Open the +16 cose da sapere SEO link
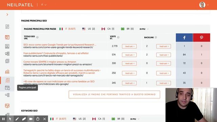The width and height of the screenshot is (217, 122). click(59, 81)
